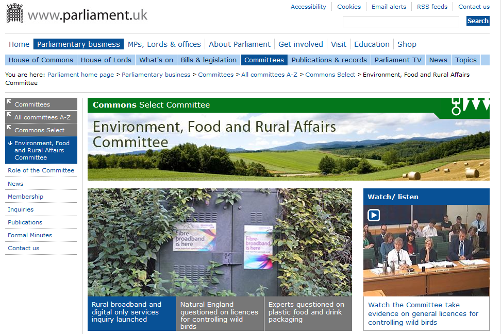Image resolution: width=501 pixels, height=334 pixels.
Task: Select the Rural broadband inquiry story tab
Action: 131,313
